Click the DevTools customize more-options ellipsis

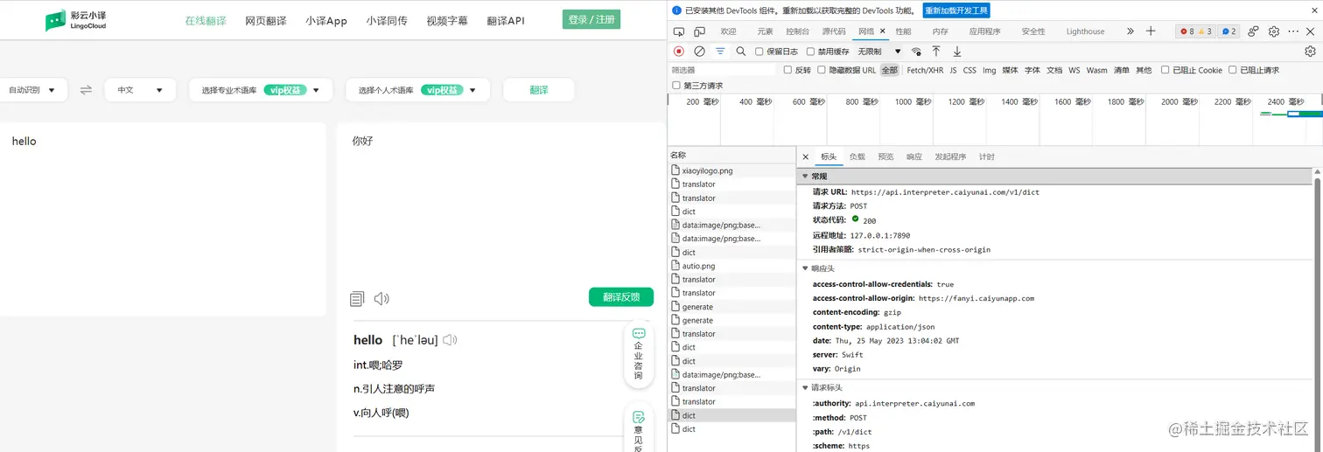tap(1293, 31)
